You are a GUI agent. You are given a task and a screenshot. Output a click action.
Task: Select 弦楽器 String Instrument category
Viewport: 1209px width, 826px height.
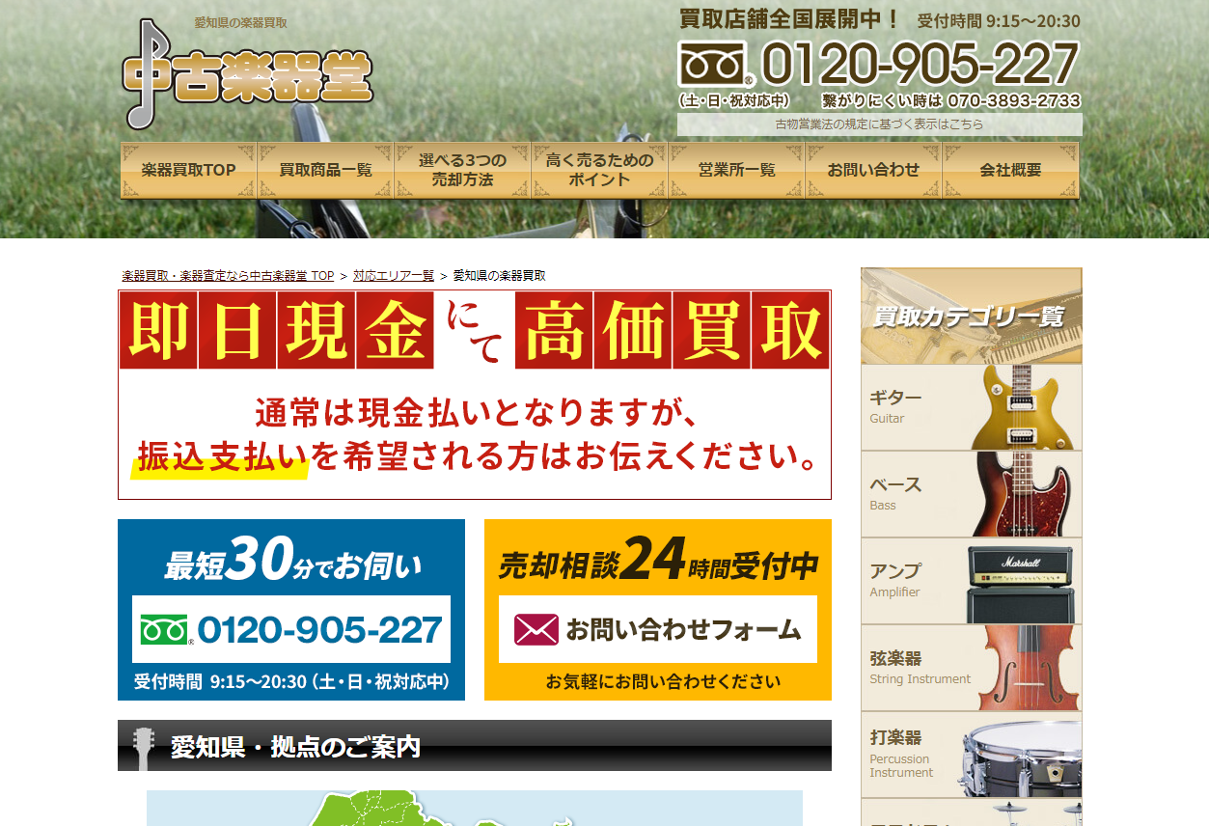972,668
